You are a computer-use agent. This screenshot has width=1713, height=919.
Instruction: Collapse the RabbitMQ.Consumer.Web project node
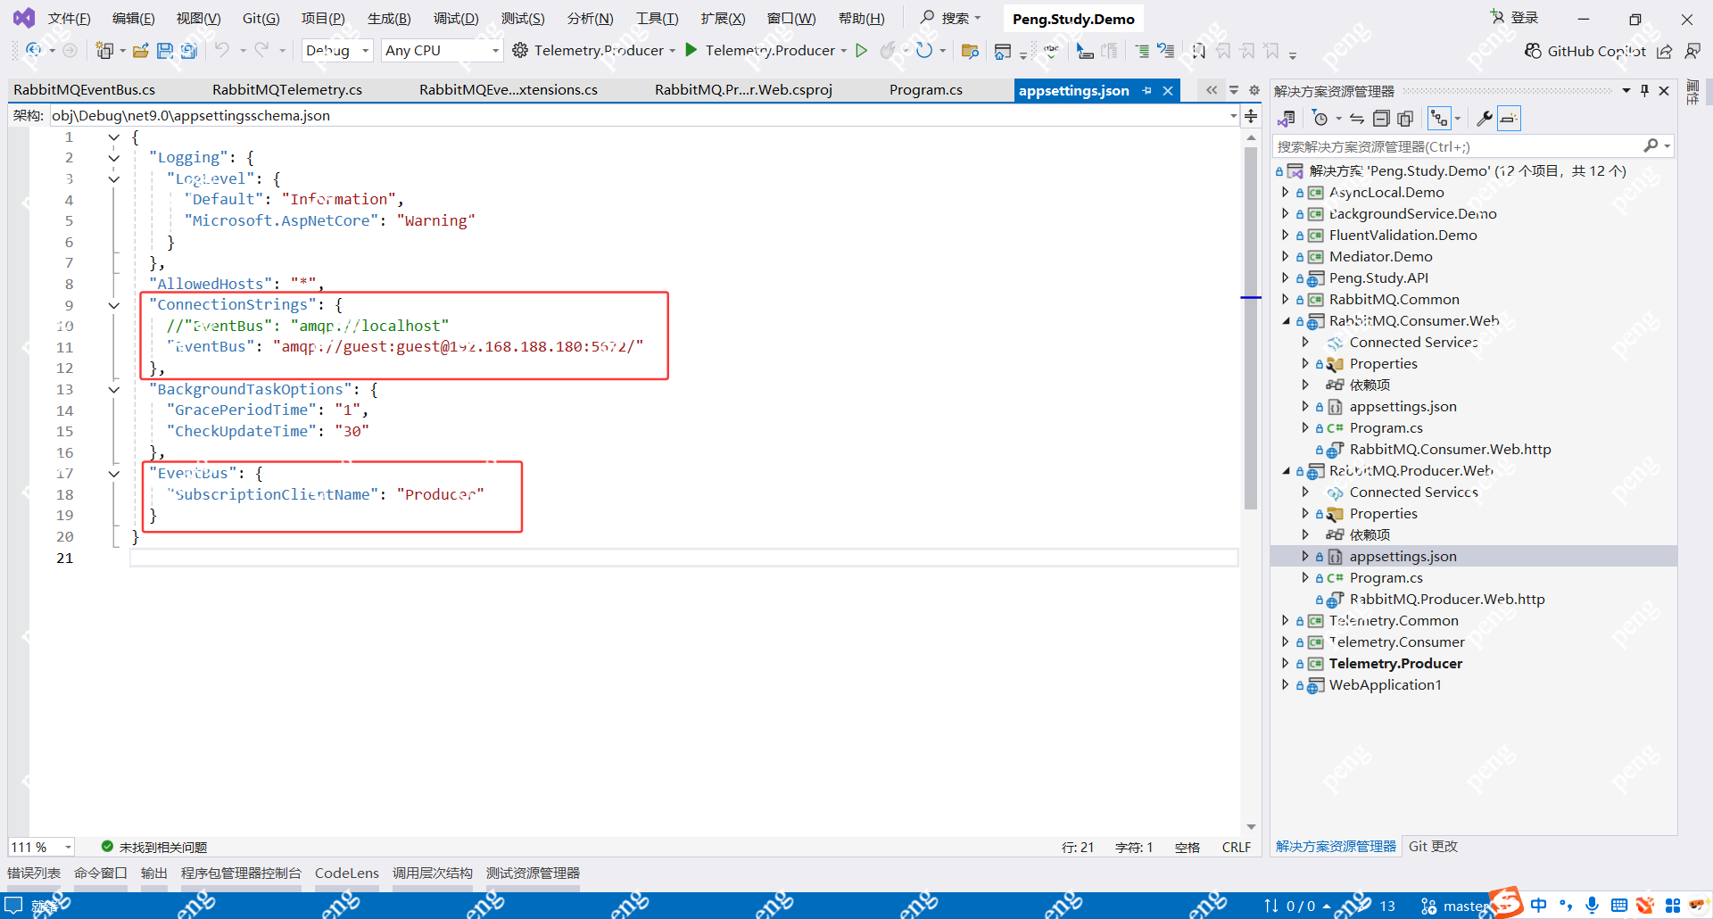coord(1286,321)
